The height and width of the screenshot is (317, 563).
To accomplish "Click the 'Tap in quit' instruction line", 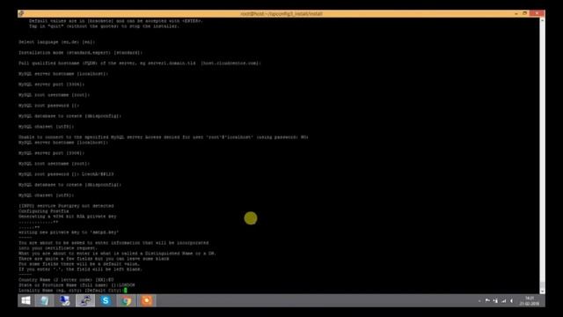I will (104, 26).
